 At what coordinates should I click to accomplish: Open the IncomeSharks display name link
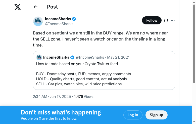(x=58, y=19)
